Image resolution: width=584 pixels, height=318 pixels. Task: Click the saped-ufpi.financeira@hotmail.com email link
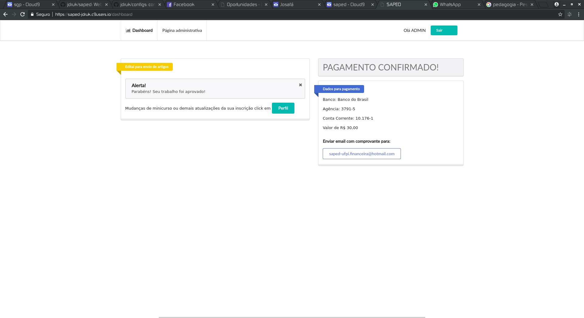coord(362,154)
